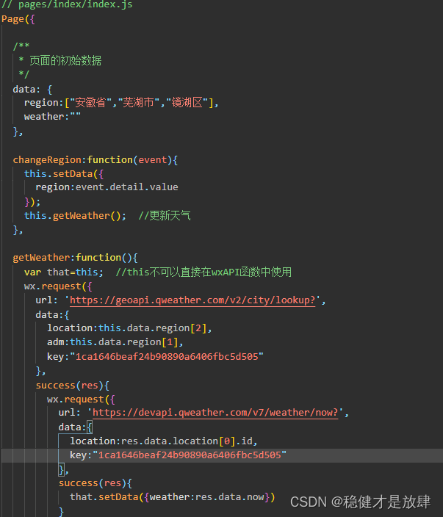Screen dimensions: 443x517
Task: Click the 'data: {' line above region
Action: [32, 90]
